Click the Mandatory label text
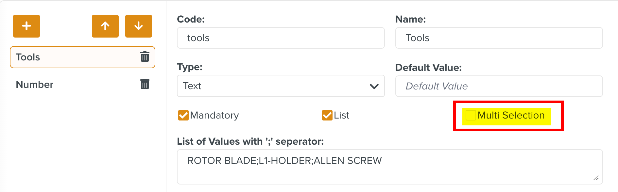Screen dimensions: 618x192 coord(215,115)
